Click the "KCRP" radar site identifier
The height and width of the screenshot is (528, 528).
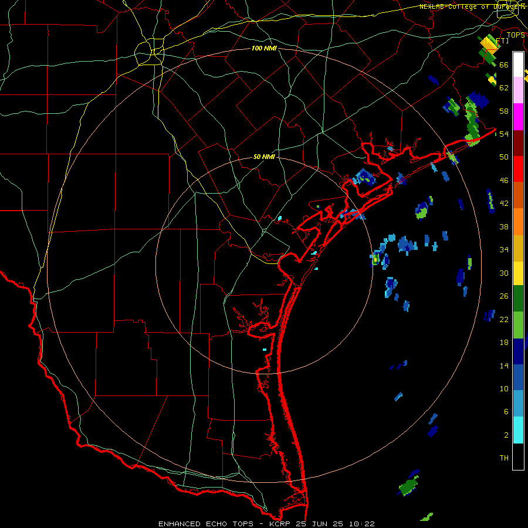[281, 524]
